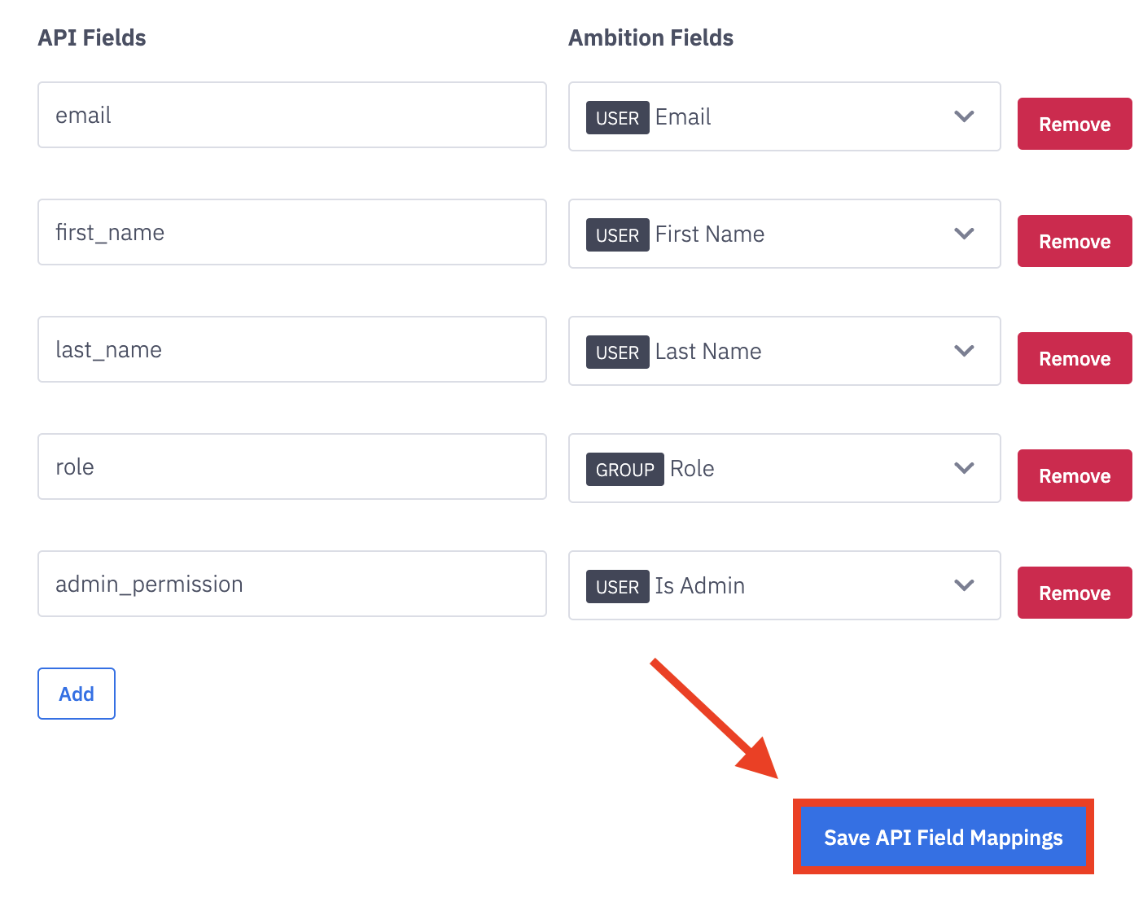Viewport: 1143px width, 915px height.
Task: Remove the role field mapping
Action: point(1074,475)
